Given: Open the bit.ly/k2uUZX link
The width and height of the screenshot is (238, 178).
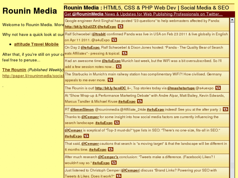Looking at the screenshot, I should [81, 27].
